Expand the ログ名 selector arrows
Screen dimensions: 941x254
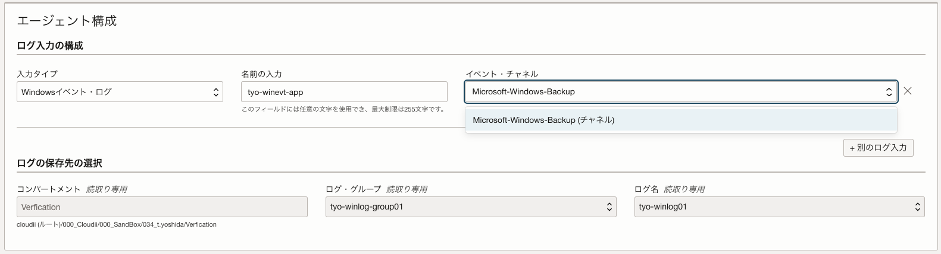coord(918,207)
